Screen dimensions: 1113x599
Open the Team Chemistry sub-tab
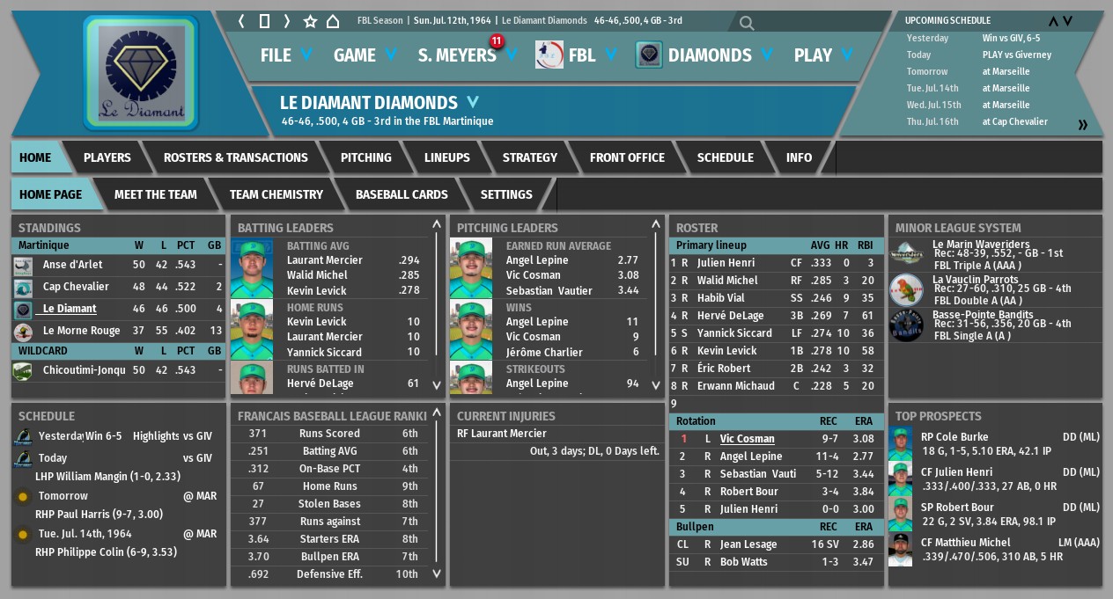276,194
